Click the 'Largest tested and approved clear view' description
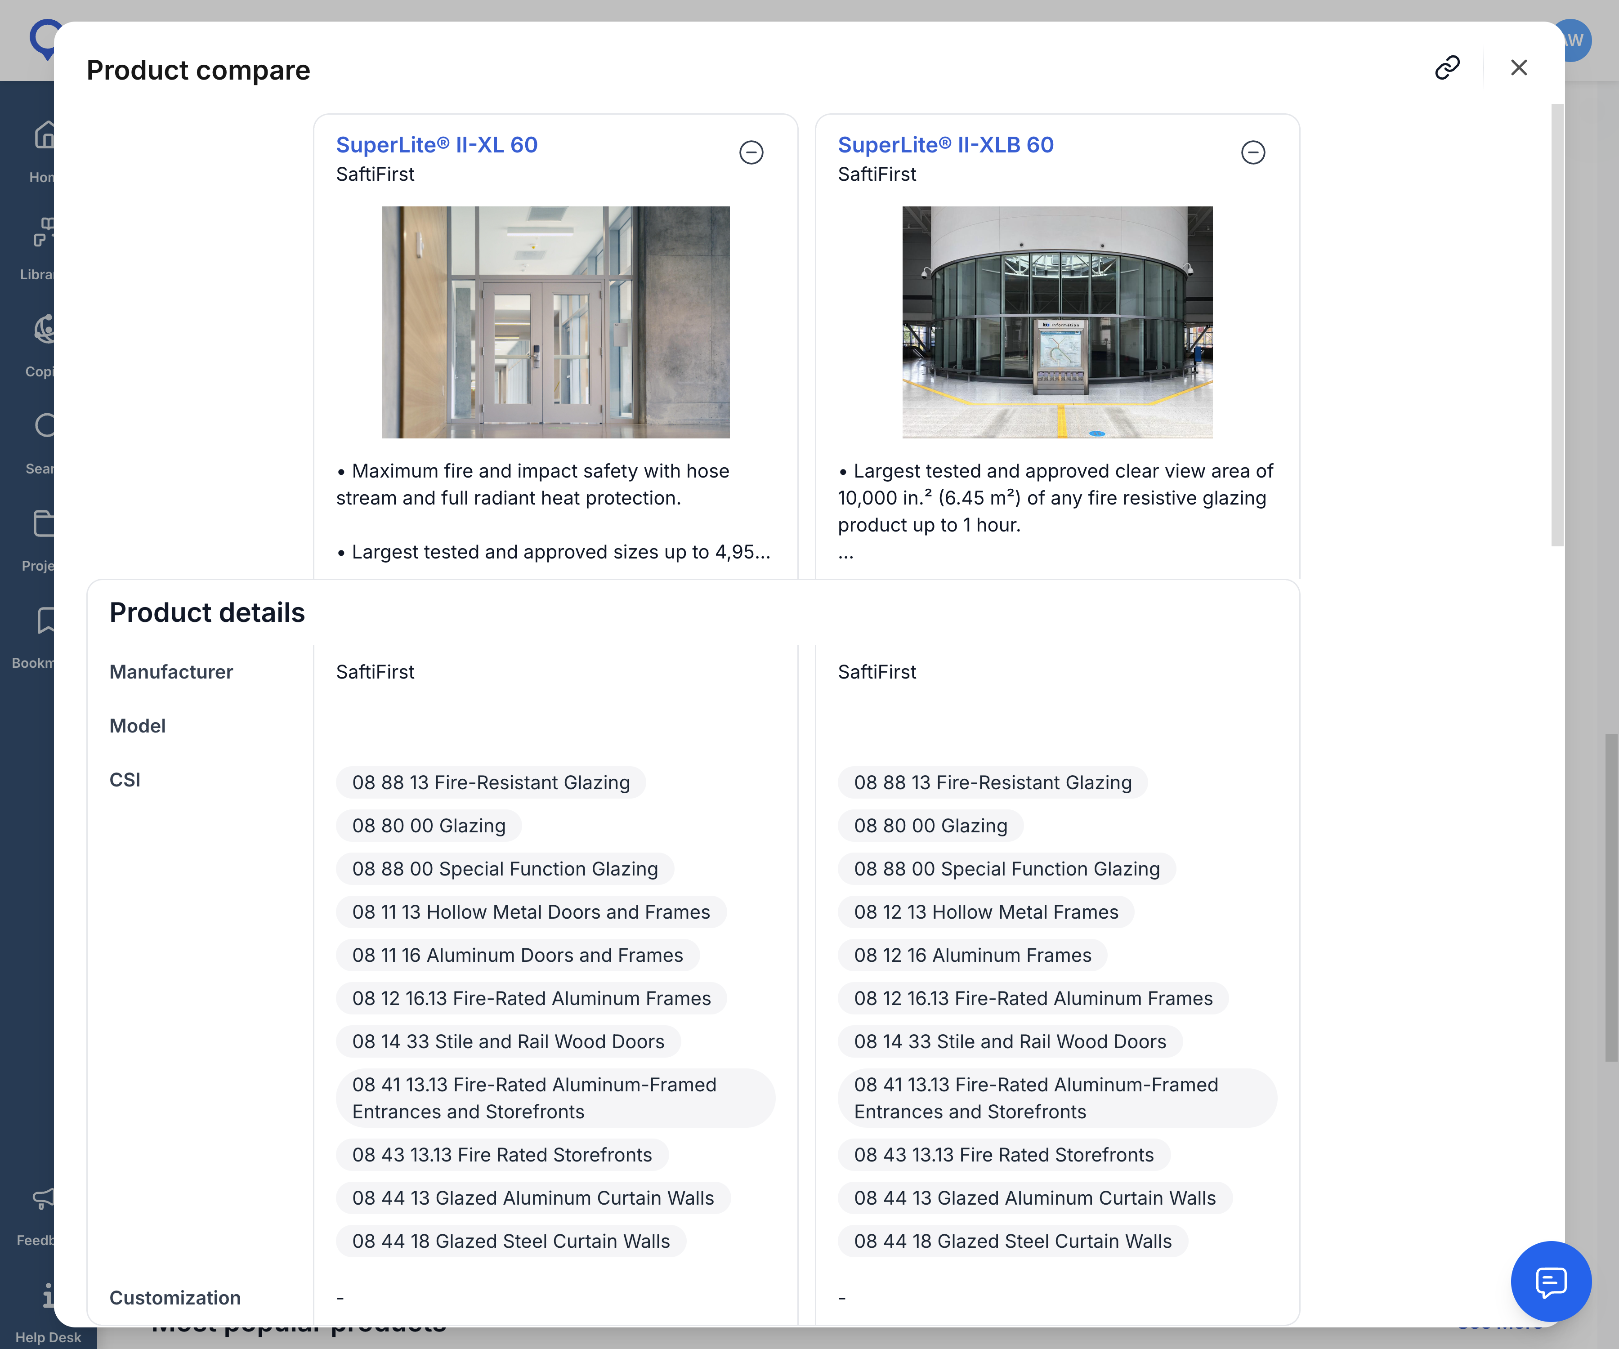This screenshot has width=1619, height=1349. [x=1055, y=498]
